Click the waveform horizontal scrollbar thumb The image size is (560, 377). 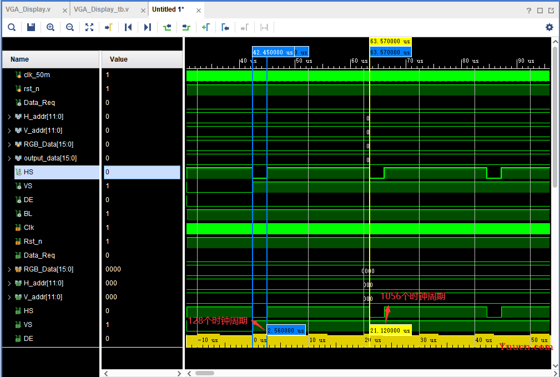tap(205, 373)
